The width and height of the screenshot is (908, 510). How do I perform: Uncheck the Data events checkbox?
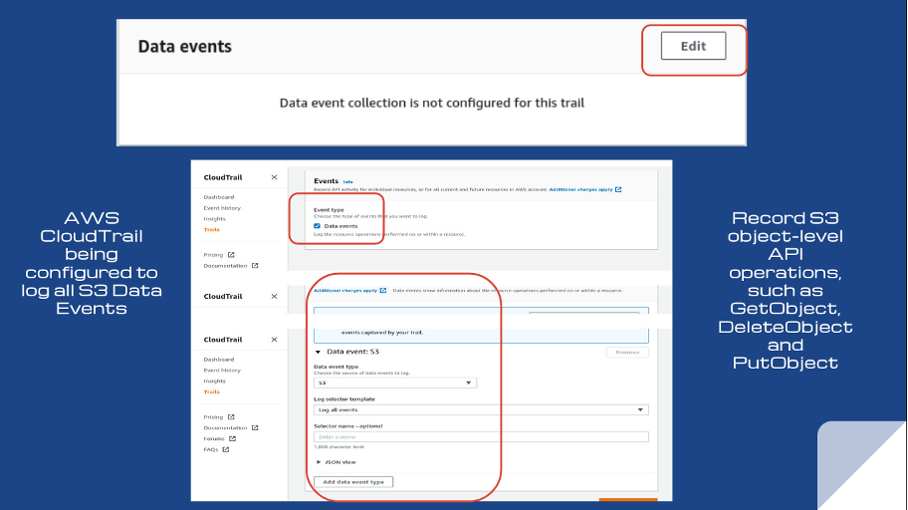tap(318, 226)
